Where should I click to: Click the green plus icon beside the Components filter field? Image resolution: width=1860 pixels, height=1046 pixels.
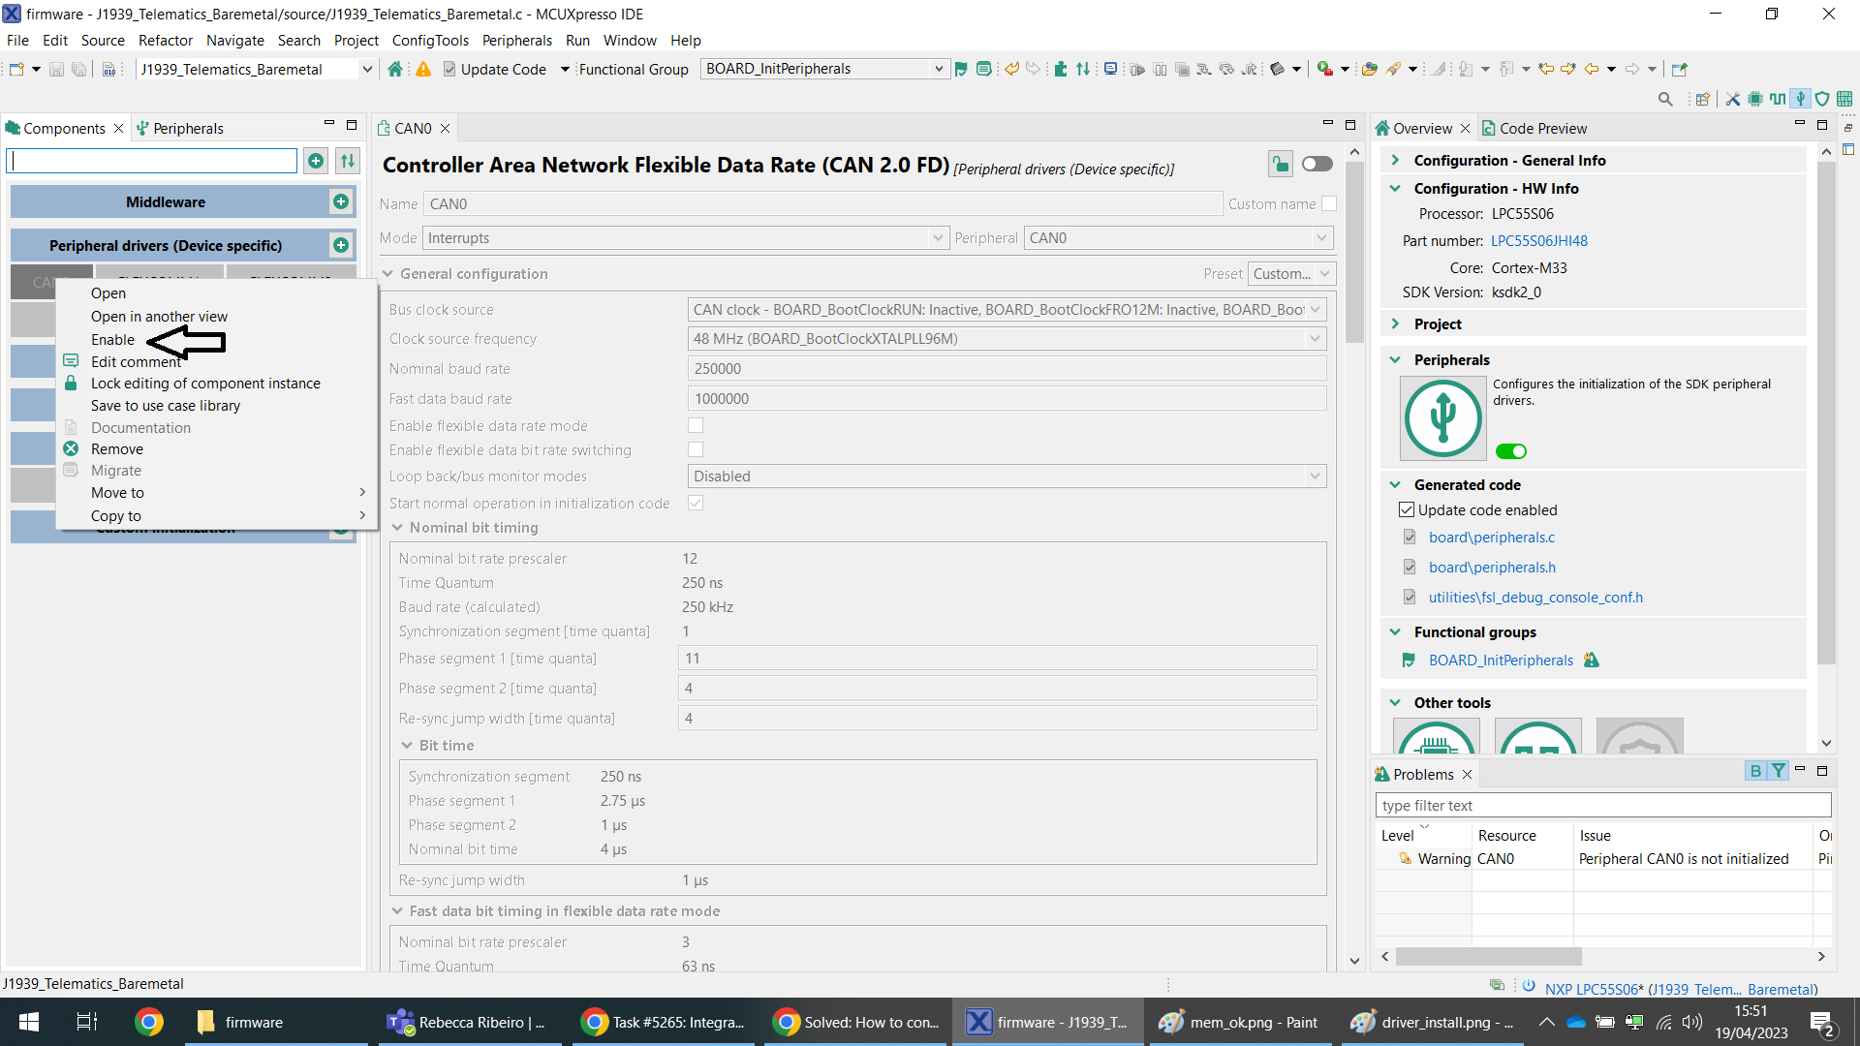pyautogui.click(x=316, y=161)
